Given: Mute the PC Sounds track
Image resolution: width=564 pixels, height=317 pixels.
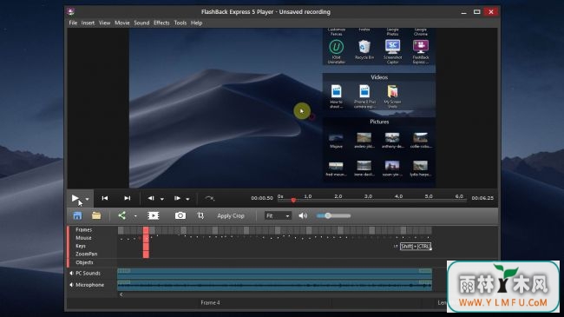Looking at the screenshot, I should pyautogui.click(x=71, y=273).
